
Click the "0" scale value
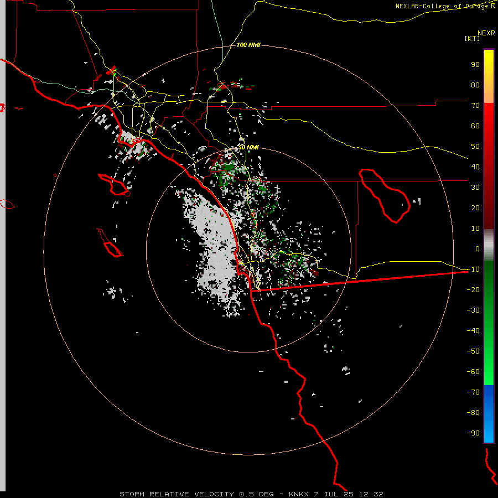coord(478,248)
